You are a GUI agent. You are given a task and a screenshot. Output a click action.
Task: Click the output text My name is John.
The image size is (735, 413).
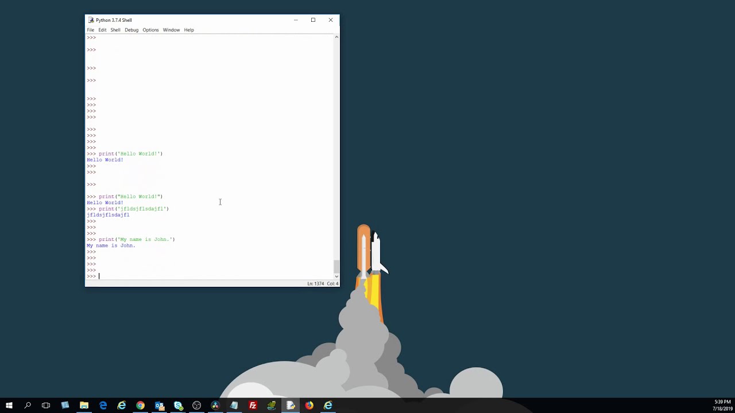[x=111, y=246]
